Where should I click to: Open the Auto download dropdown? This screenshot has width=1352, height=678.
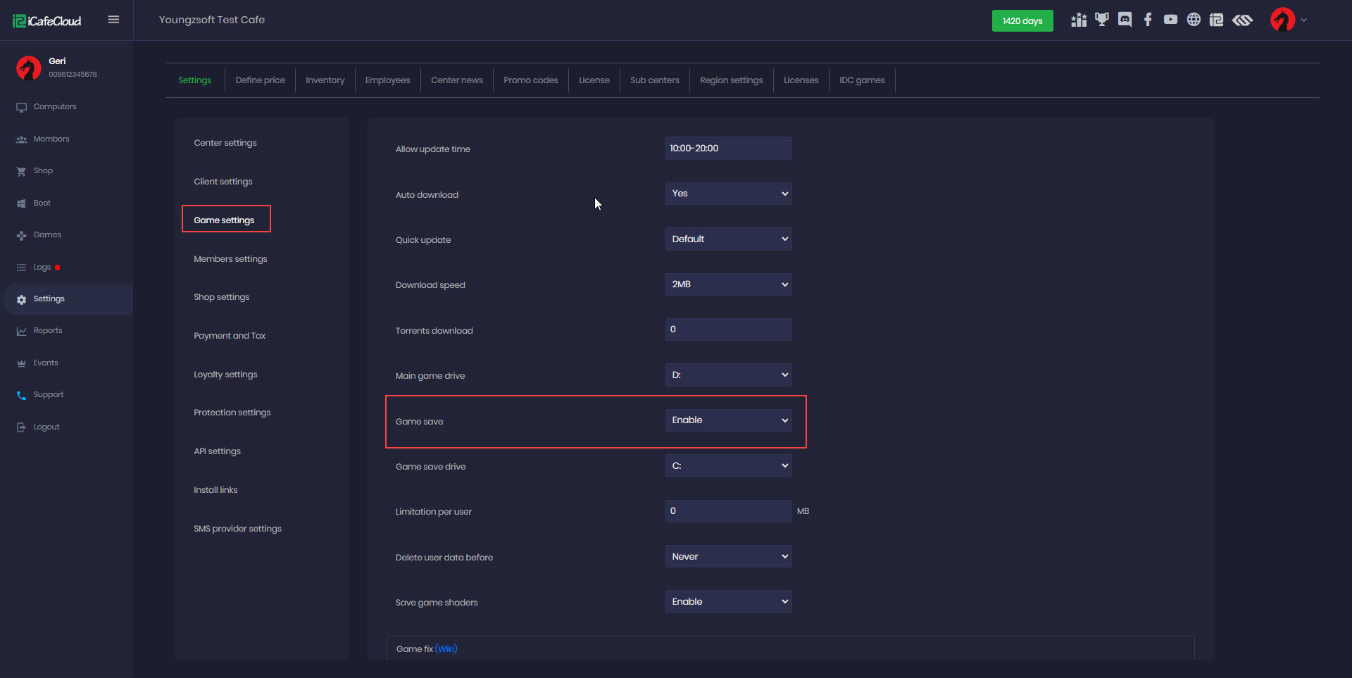[x=728, y=194]
